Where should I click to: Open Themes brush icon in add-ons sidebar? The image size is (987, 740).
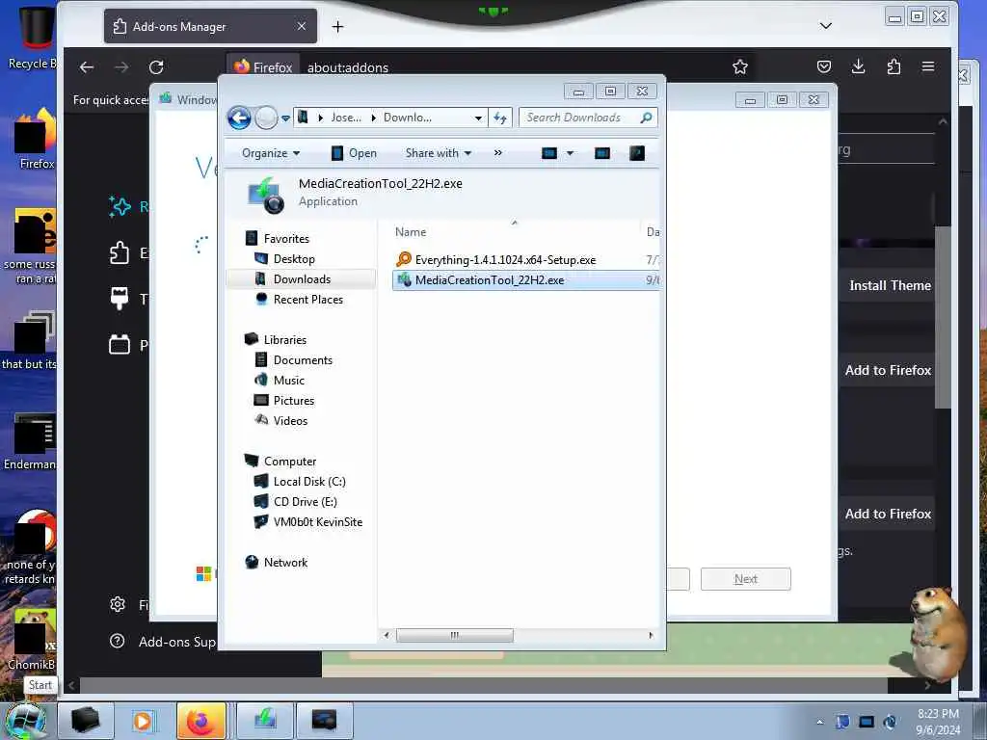pyautogui.click(x=120, y=299)
